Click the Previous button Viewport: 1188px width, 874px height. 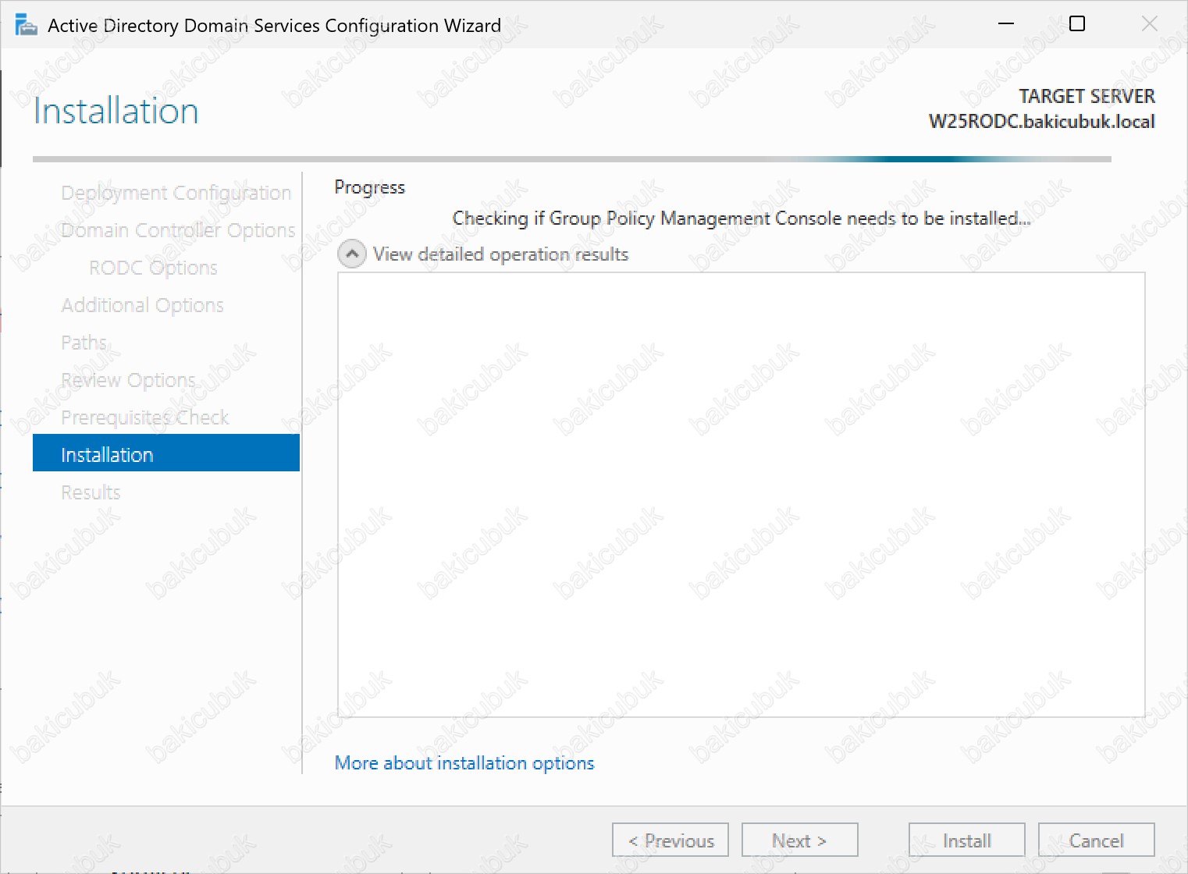[670, 840]
